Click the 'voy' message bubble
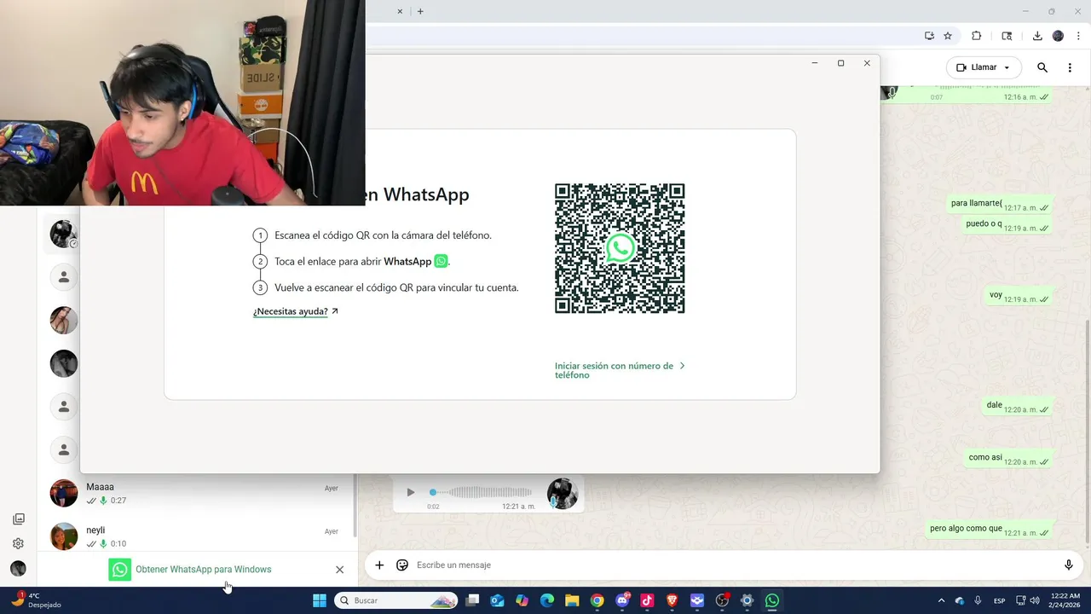This screenshot has width=1091, height=614. [x=1019, y=296]
